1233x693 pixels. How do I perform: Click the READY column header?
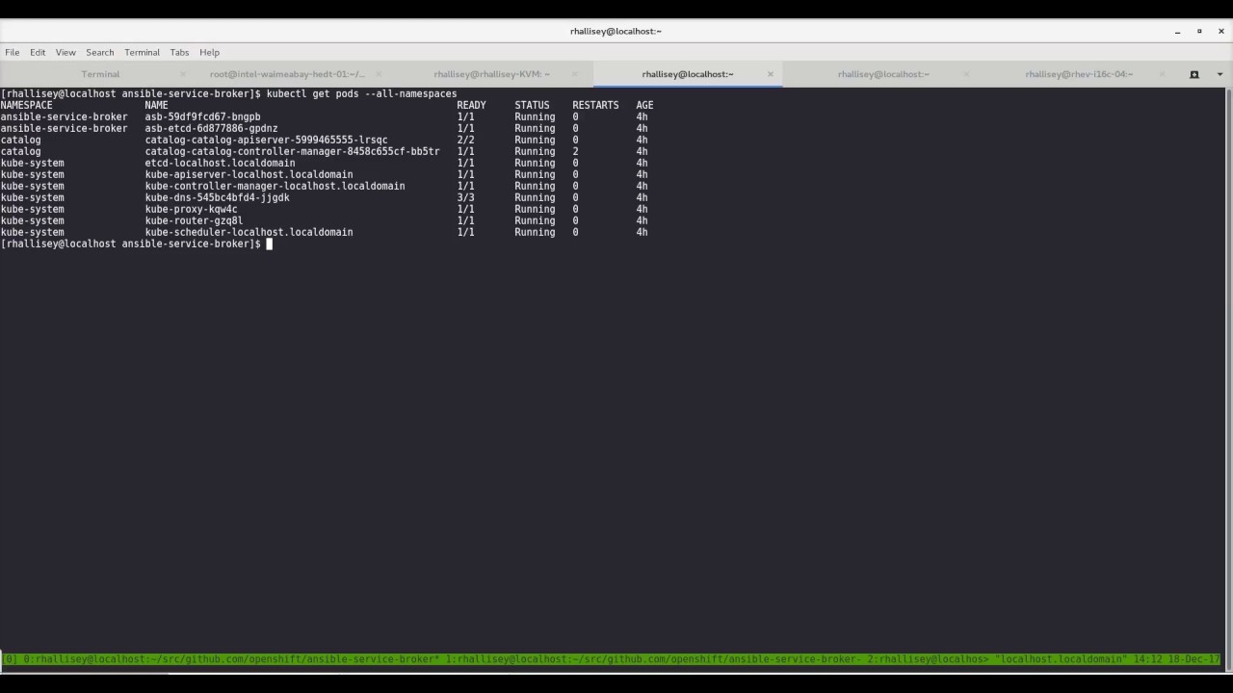(471, 105)
